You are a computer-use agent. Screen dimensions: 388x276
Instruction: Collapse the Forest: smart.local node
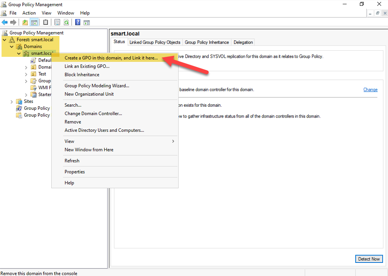click(5, 40)
